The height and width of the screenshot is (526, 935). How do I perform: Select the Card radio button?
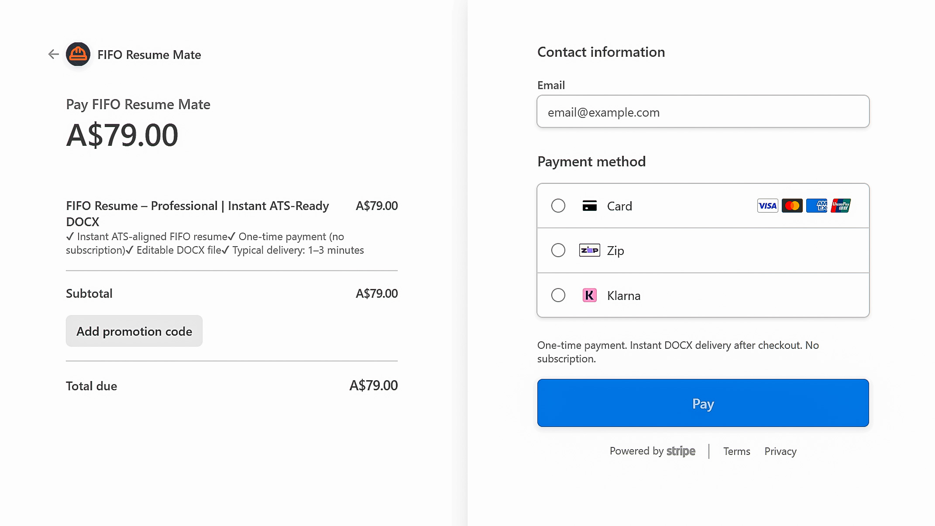click(558, 206)
